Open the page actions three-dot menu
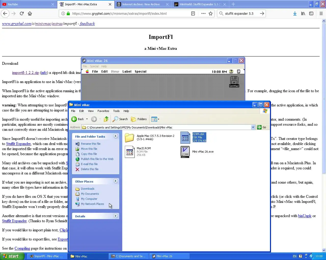 coord(203,13)
